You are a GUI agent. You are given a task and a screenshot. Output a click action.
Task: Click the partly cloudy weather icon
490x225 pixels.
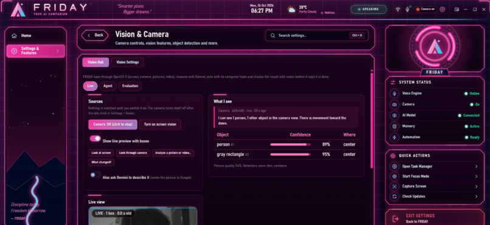click(x=292, y=10)
